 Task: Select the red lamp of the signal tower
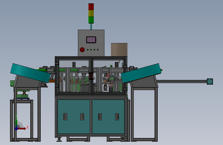pos(91,7)
